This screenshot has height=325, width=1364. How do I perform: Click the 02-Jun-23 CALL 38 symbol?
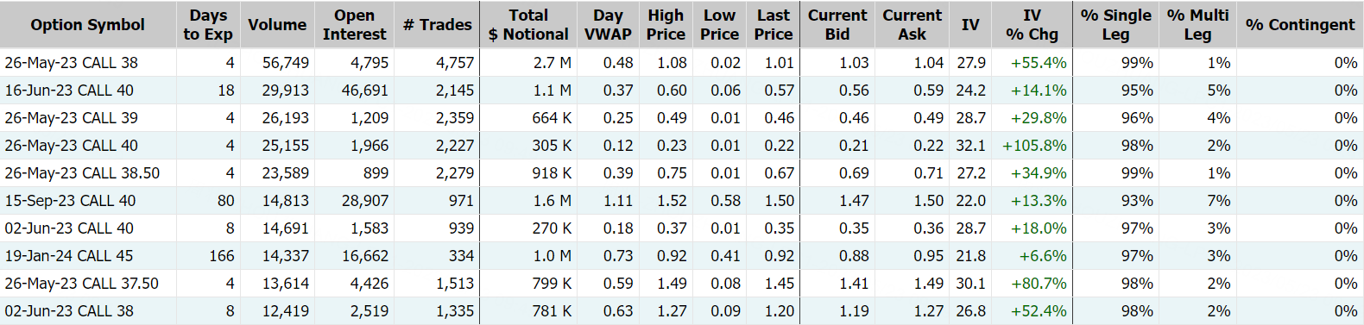[x=69, y=311]
